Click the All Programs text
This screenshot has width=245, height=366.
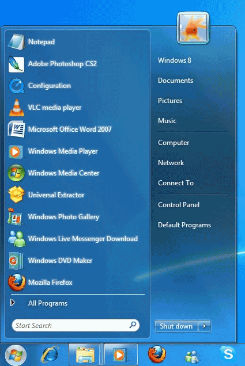[x=48, y=303]
